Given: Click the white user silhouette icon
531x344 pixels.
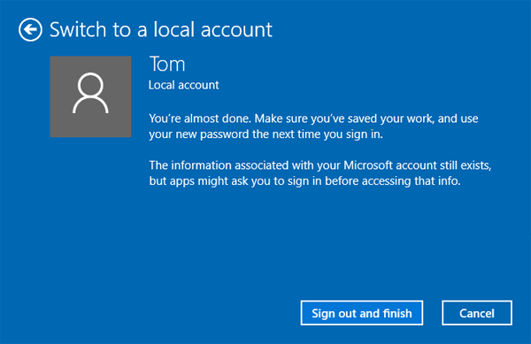Looking at the screenshot, I should pos(90,93).
